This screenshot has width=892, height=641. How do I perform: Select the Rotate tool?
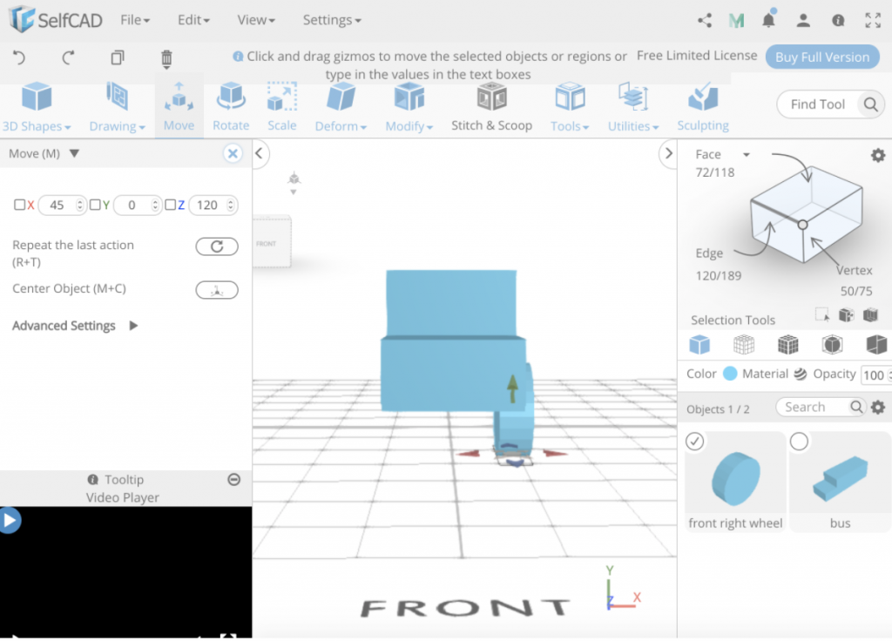[x=230, y=105]
